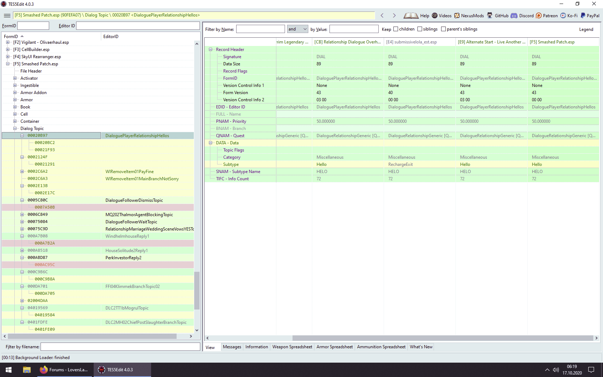
Task: Sort by the EditorID column header
Action: coord(148,37)
